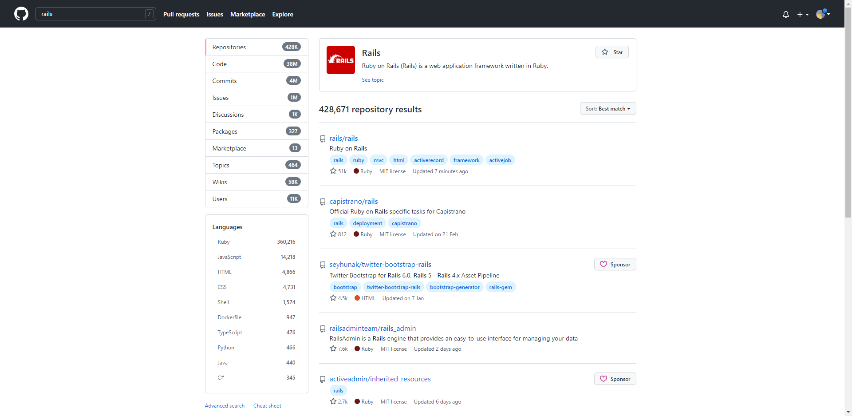This screenshot has width=852, height=416.
Task: Filter results by JavaScript language
Action: (256, 257)
